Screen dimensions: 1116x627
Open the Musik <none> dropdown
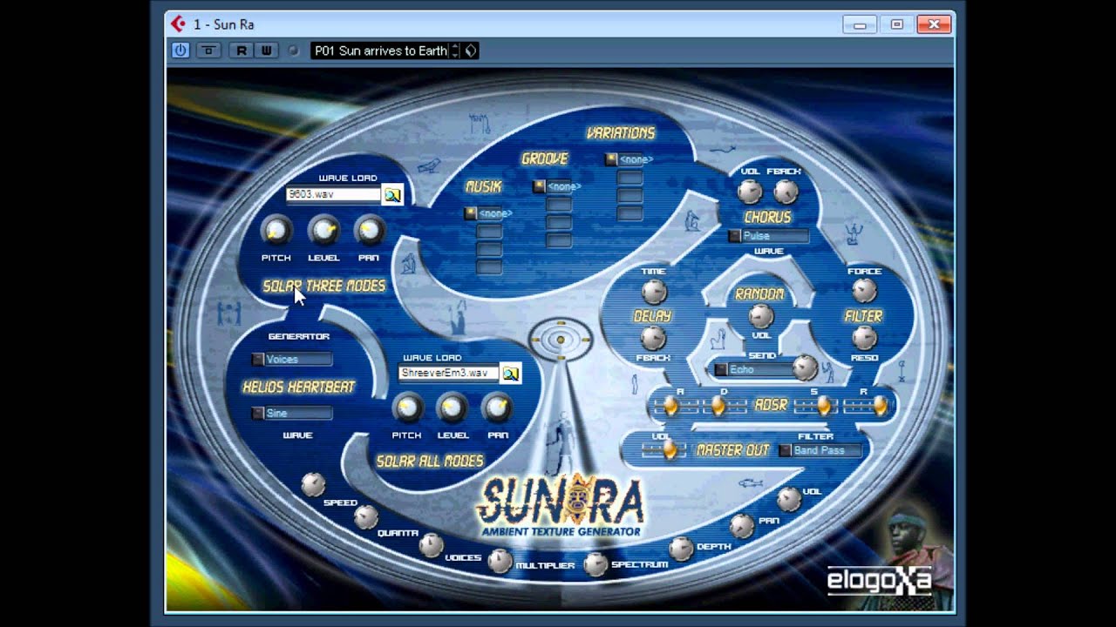(488, 213)
